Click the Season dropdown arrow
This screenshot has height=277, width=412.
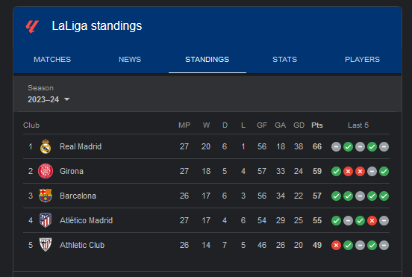click(66, 99)
